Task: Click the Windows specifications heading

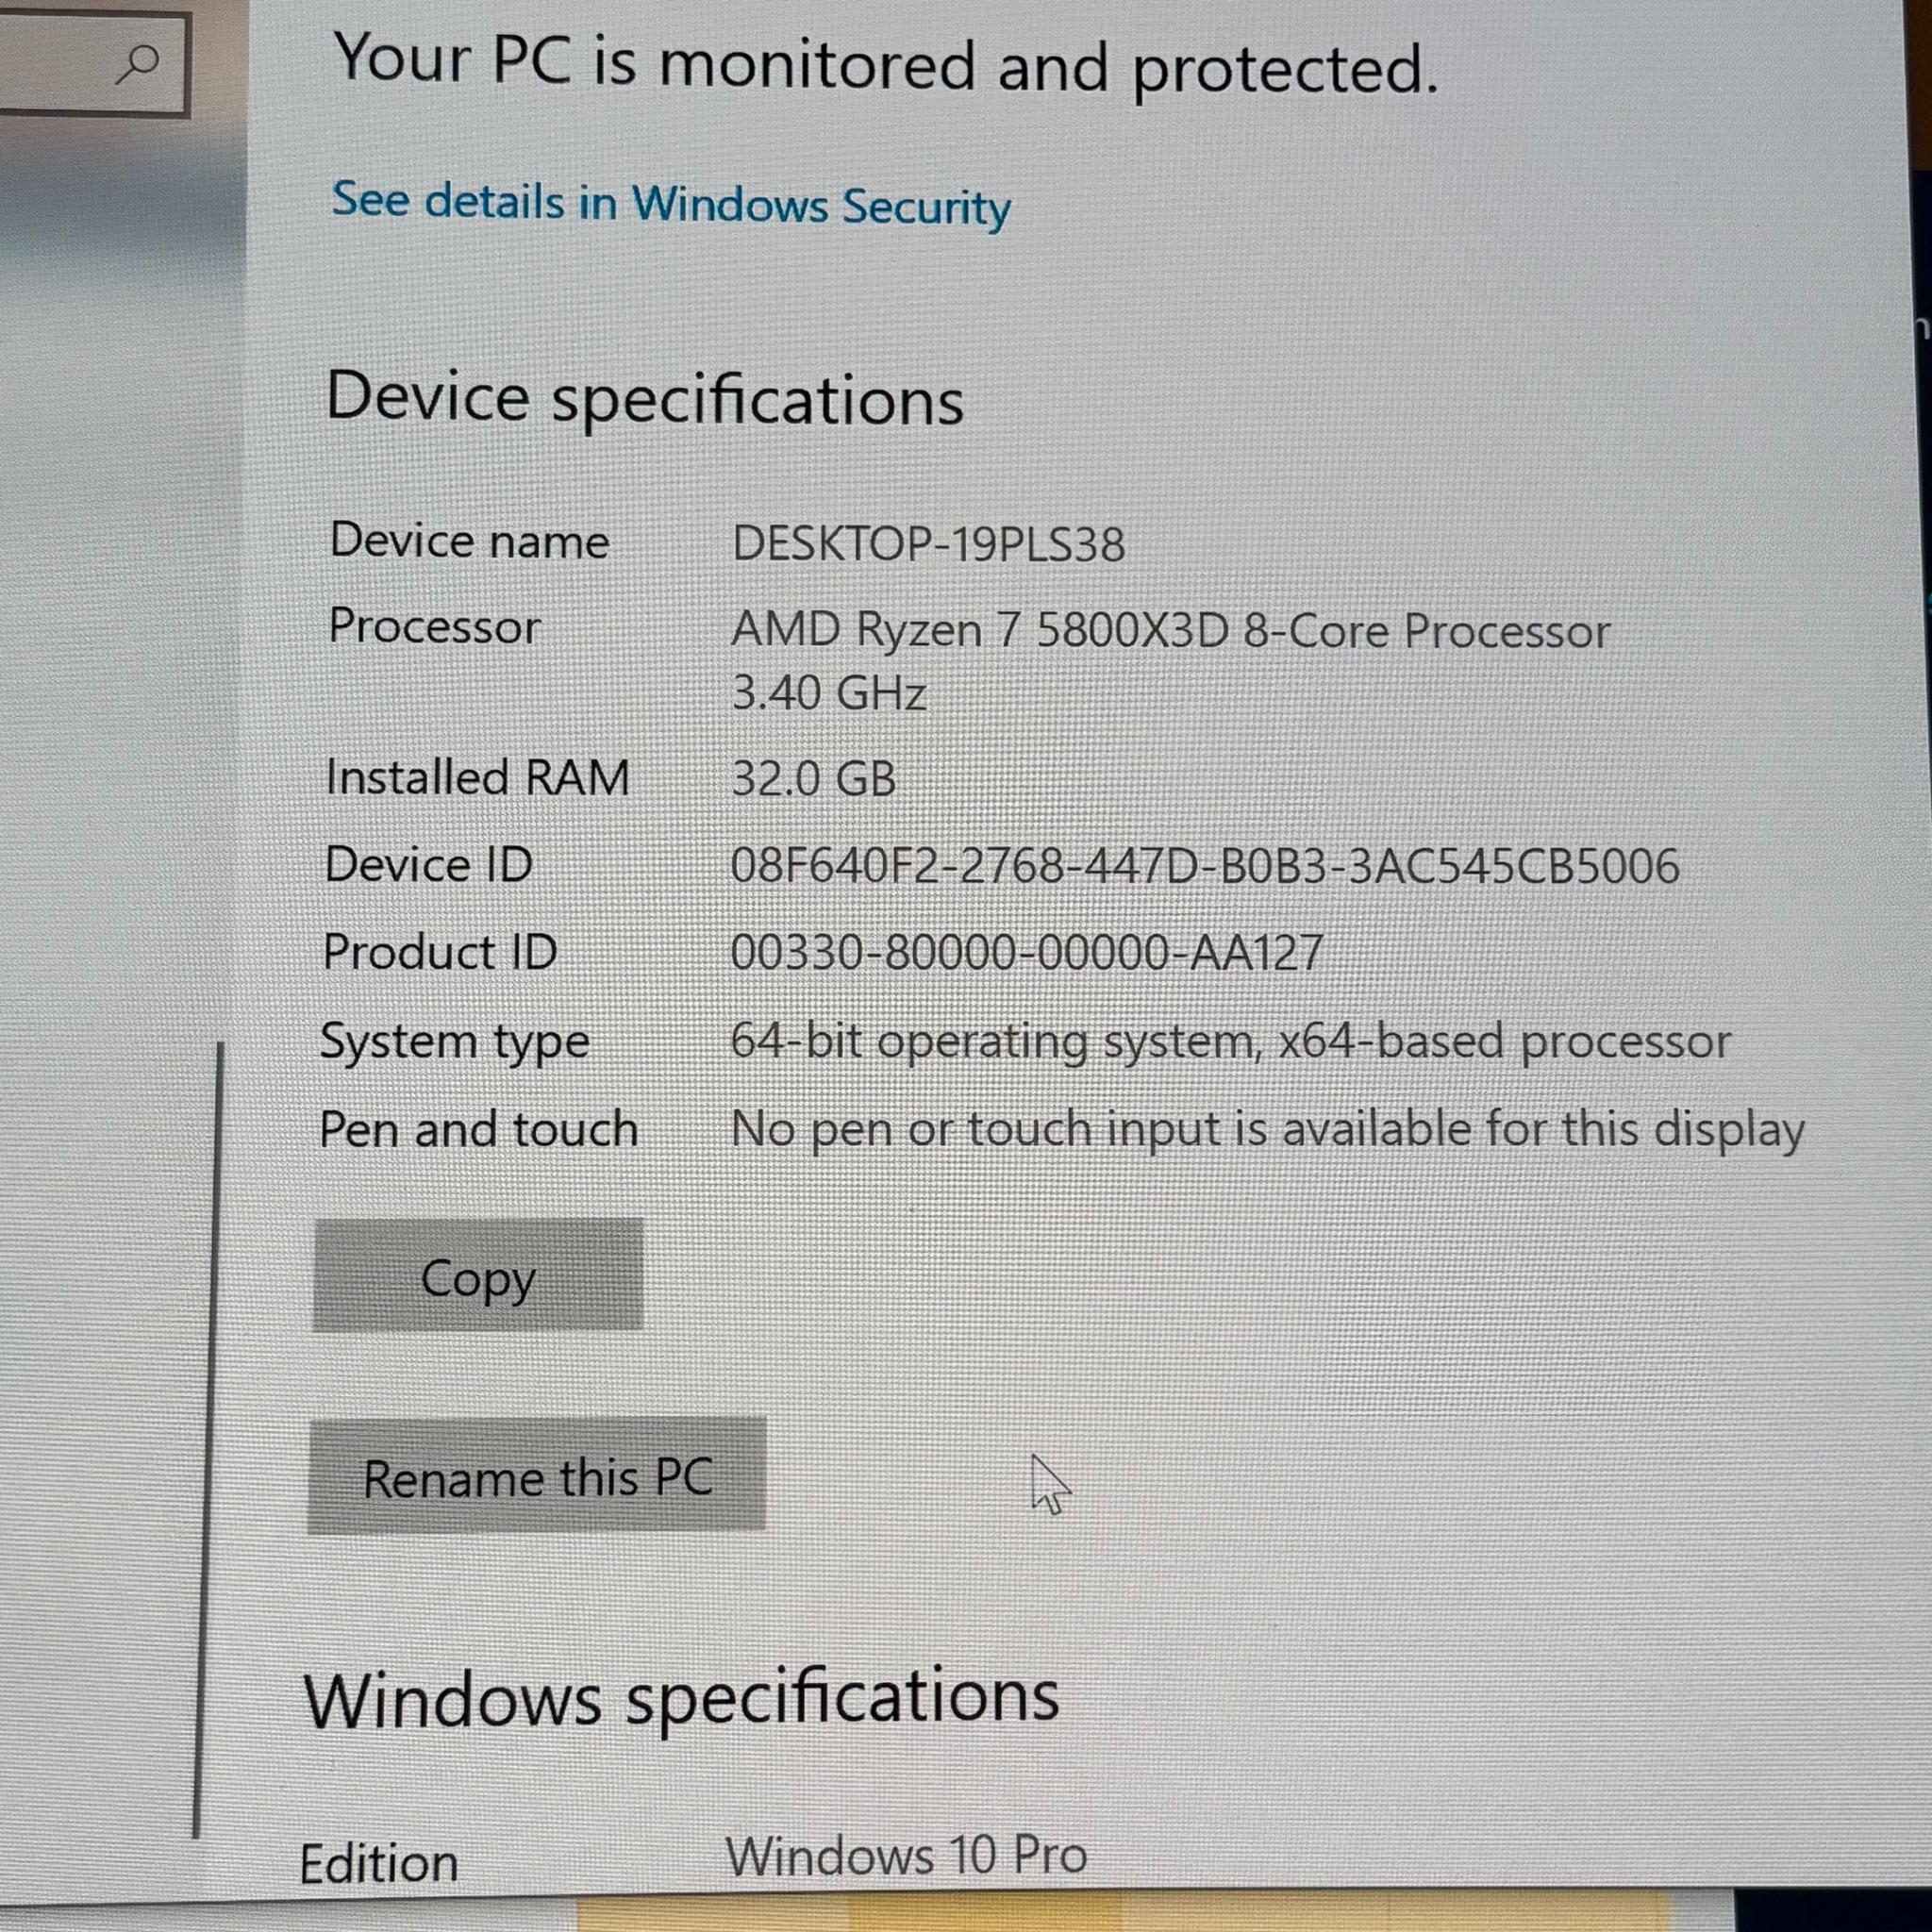Action: [x=681, y=1698]
